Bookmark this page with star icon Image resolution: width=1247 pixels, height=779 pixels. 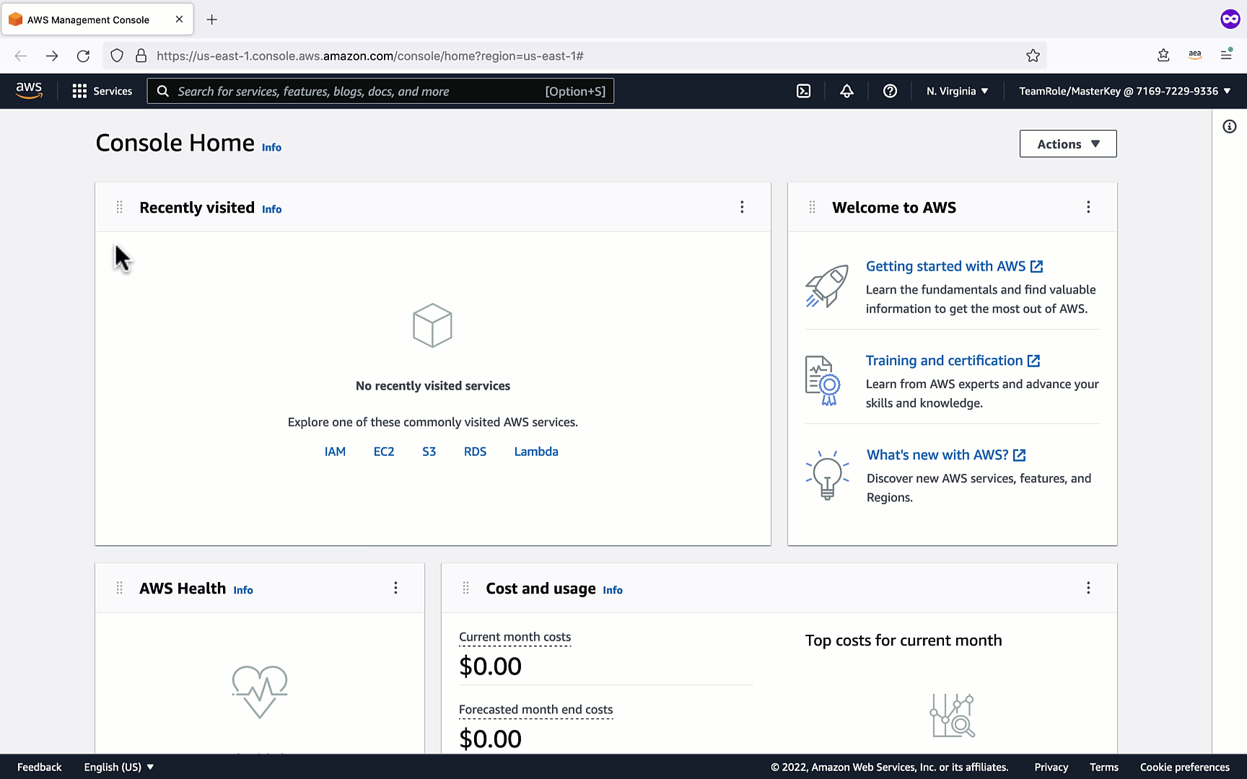[1033, 56]
